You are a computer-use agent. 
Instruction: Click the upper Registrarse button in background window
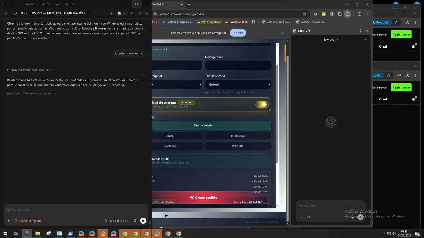coord(401,34)
